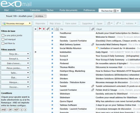Open the 'Pièces jointes...' filter dropdown
Image resolution: width=140 pixels, height=113 pixels.
click(x=15, y=68)
